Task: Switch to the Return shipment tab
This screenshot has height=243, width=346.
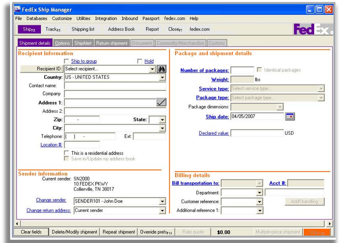Action: coord(112,43)
